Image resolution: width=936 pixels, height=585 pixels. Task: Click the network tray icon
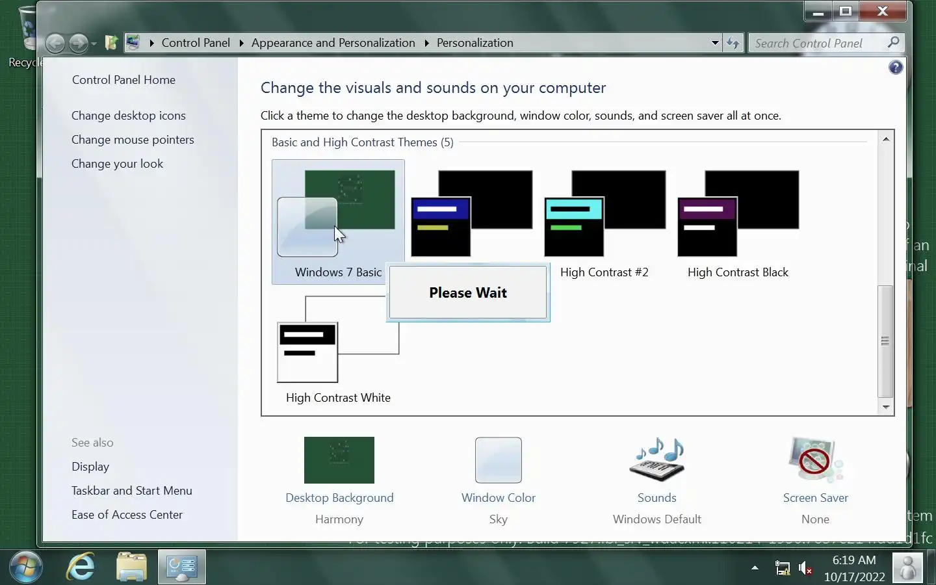tap(783, 568)
